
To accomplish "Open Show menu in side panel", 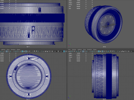I will (x=84, y=49).
